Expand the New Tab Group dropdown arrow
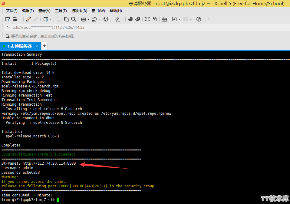The image size is (290, 204). point(180,19)
